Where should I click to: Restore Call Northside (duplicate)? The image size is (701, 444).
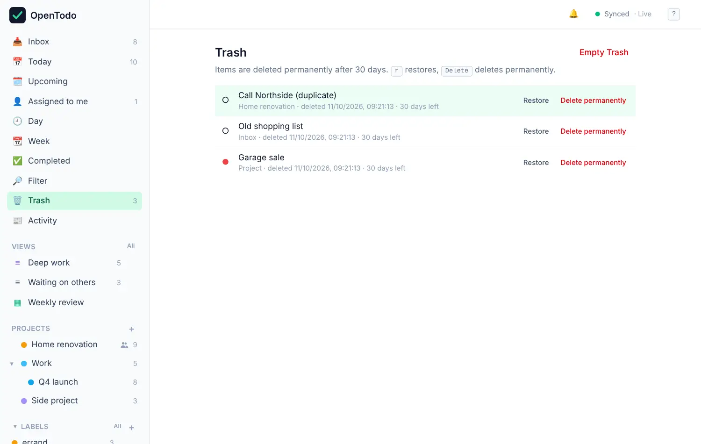tap(536, 100)
